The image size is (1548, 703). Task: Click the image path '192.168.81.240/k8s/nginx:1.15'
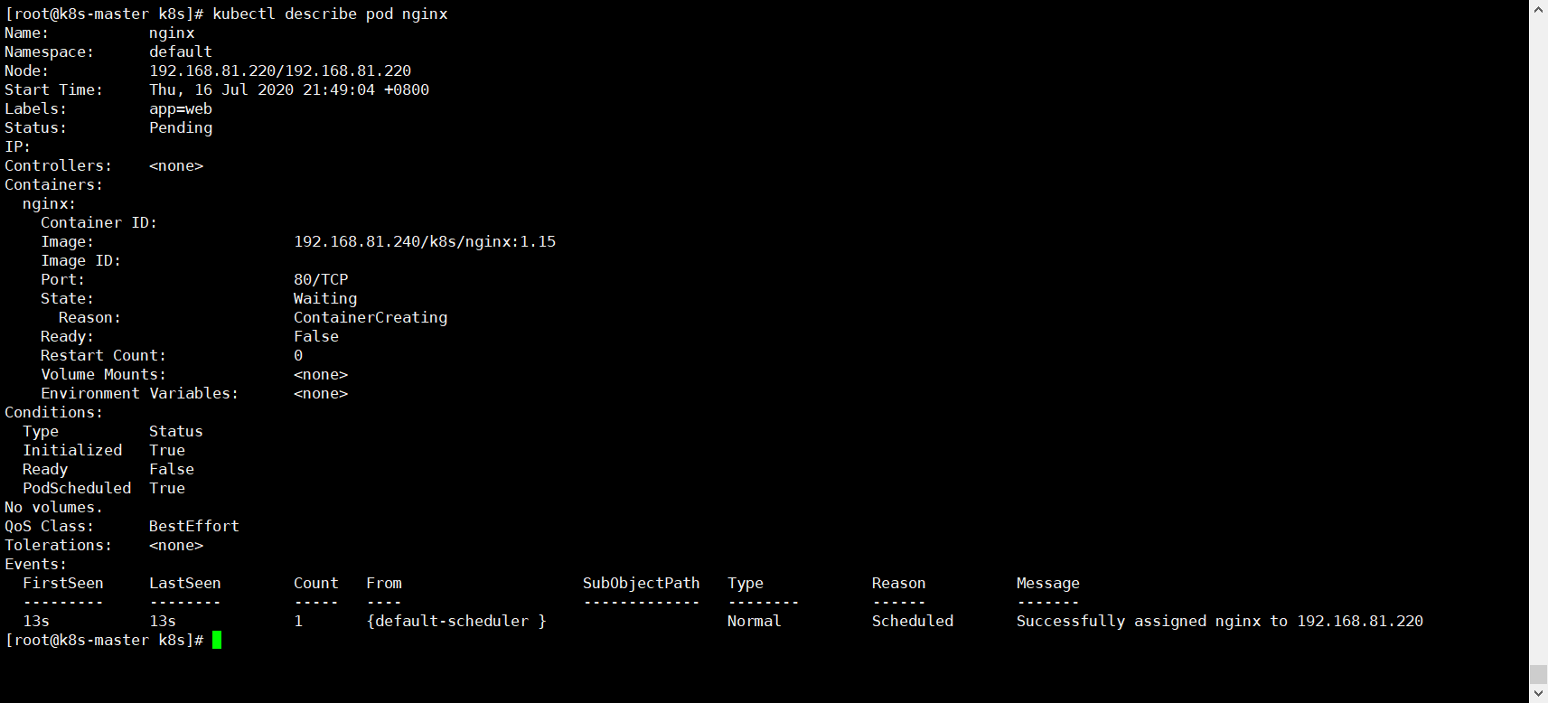[425, 241]
